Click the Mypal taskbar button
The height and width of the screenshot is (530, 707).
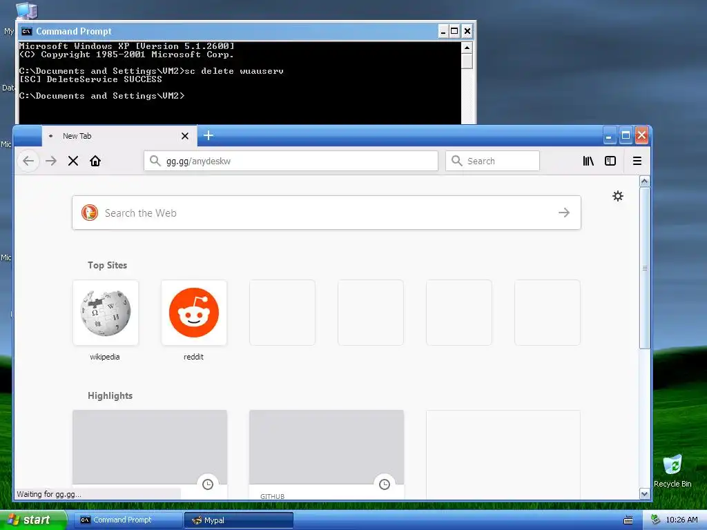[x=238, y=520]
